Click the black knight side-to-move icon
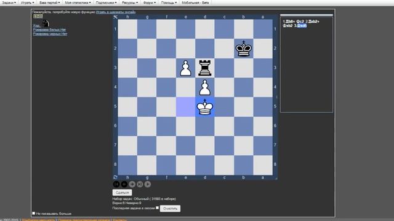 pyautogui.click(x=46, y=23)
